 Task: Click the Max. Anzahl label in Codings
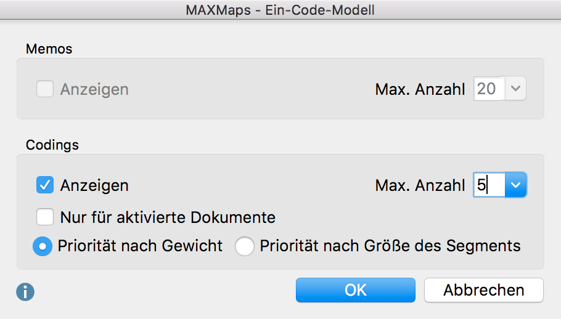pyautogui.click(x=420, y=185)
